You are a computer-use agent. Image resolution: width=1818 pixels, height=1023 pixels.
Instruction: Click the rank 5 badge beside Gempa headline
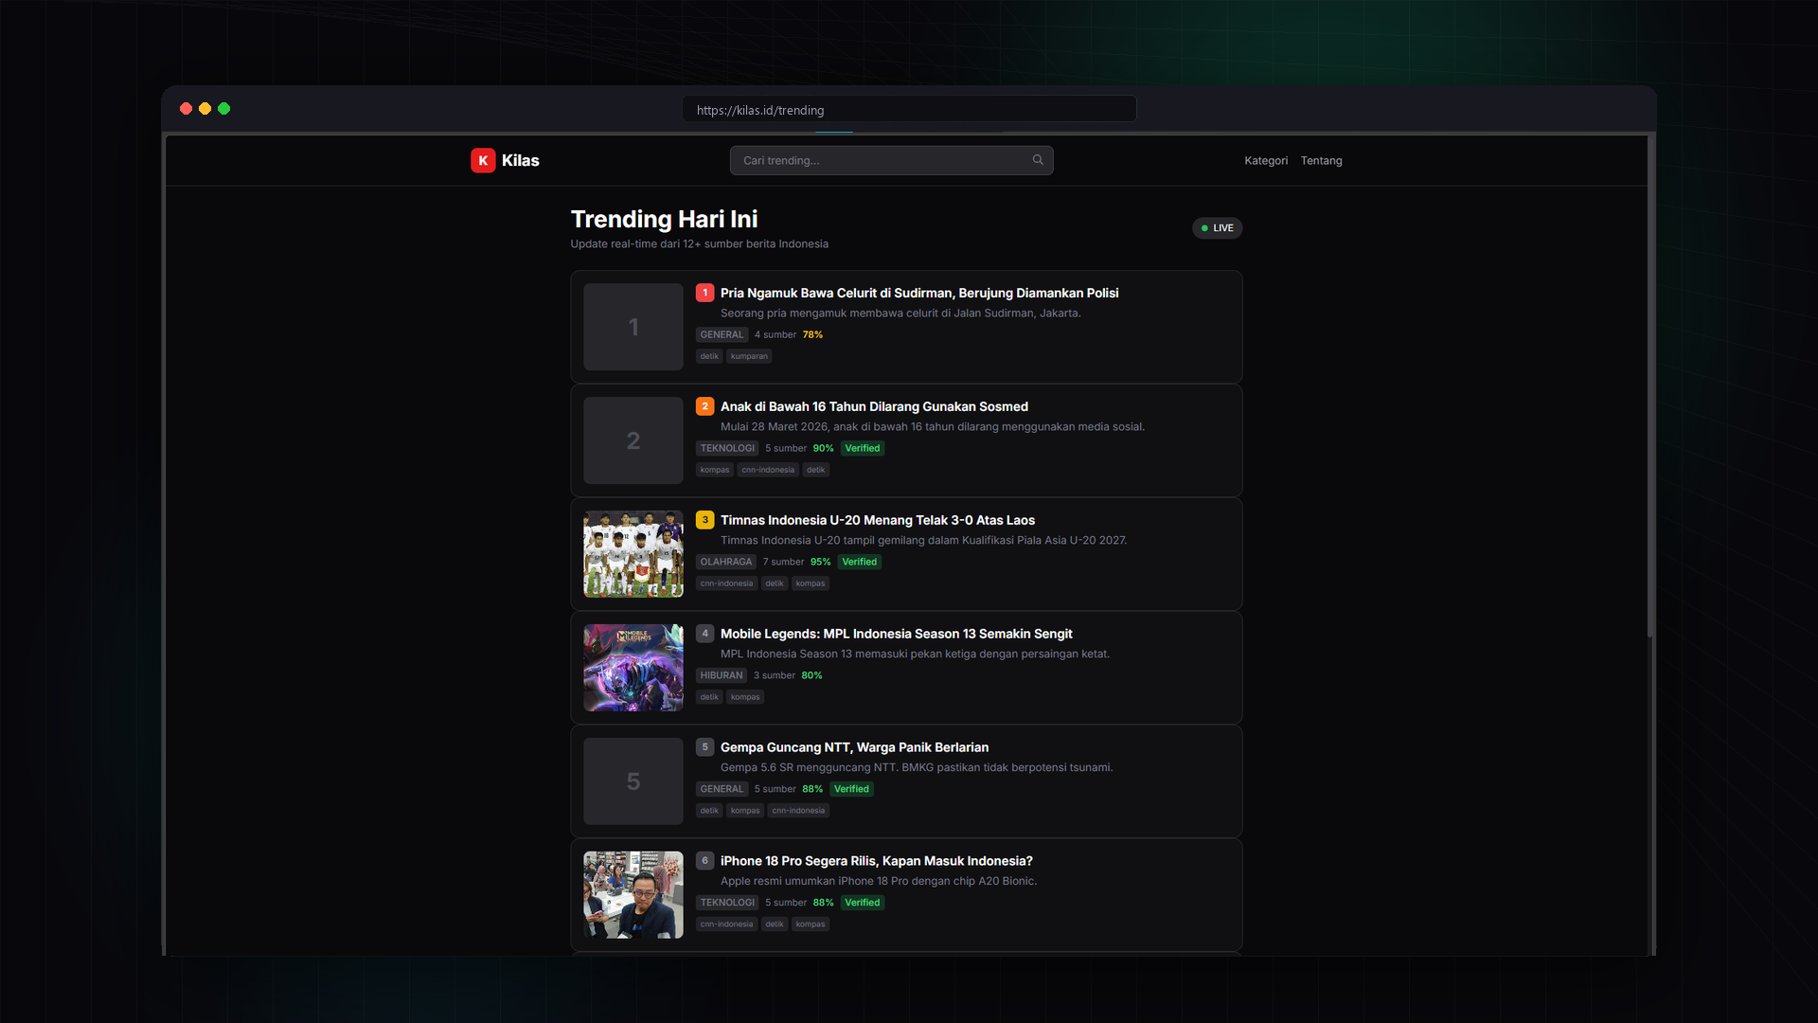[704, 747]
